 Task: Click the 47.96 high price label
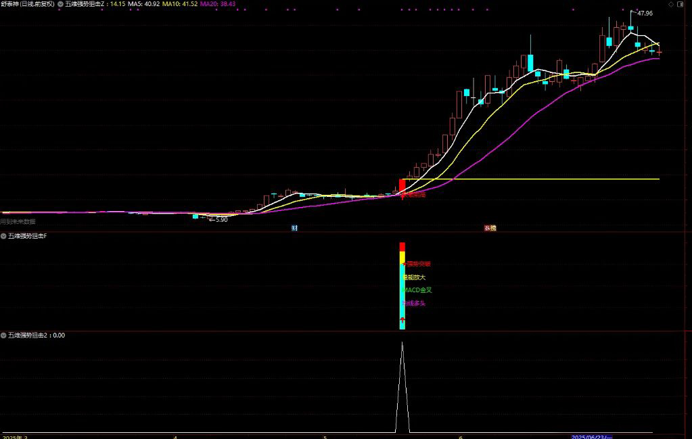tap(645, 13)
